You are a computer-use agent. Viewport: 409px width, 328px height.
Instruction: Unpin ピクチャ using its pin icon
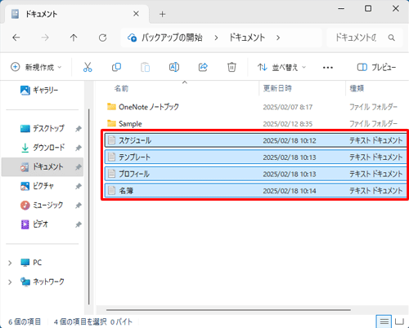79,186
